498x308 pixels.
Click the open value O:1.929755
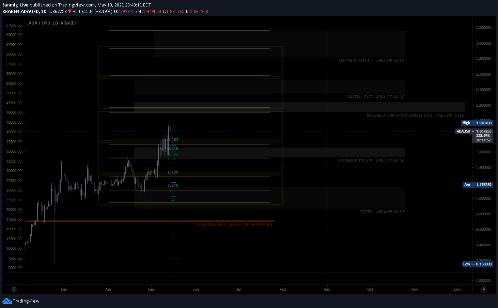coord(125,11)
